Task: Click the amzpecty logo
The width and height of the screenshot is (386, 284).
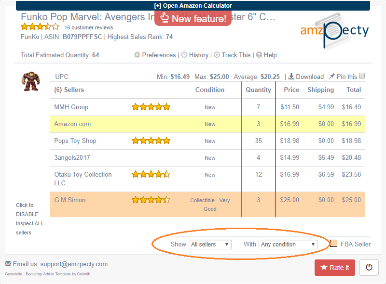Action: 334,32
